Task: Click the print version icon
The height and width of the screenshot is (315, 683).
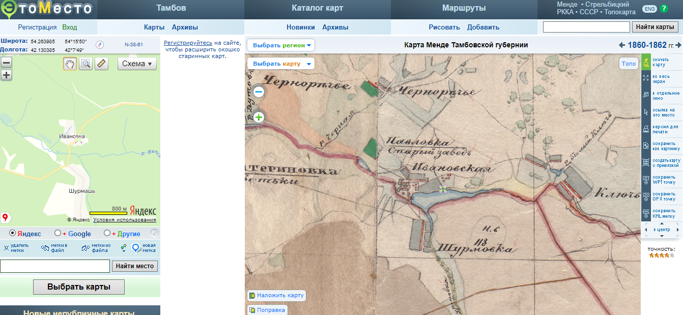Action: 646,129
